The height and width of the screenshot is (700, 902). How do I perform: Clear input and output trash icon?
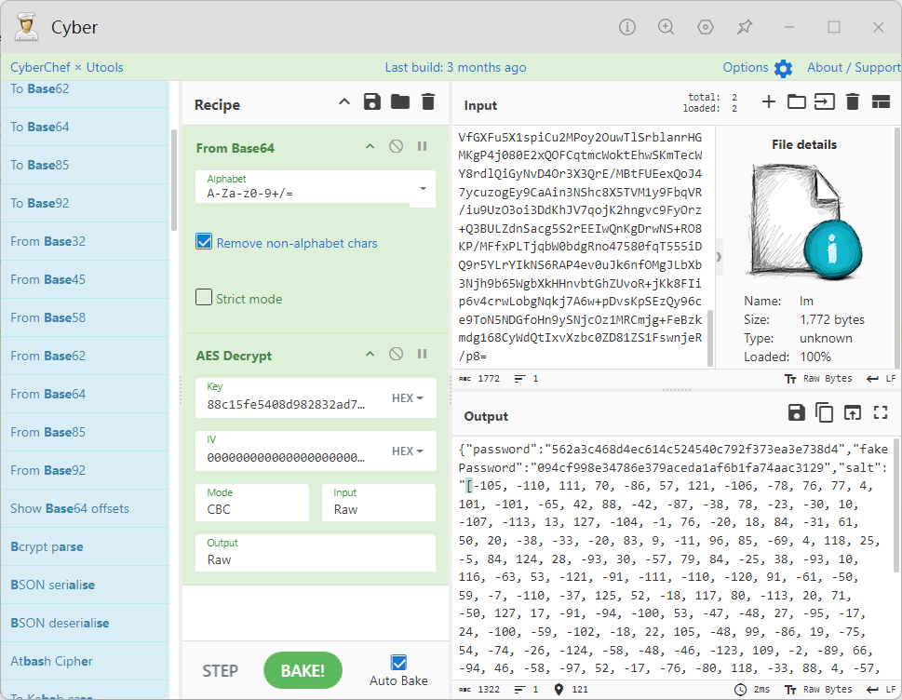[x=853, y=101]
